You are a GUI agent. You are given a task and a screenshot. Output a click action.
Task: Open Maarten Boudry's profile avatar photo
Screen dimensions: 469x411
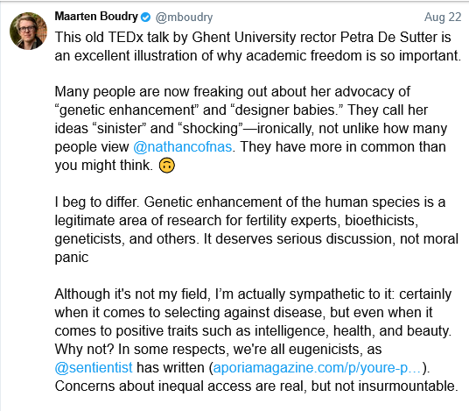click(x=28, y=31)
